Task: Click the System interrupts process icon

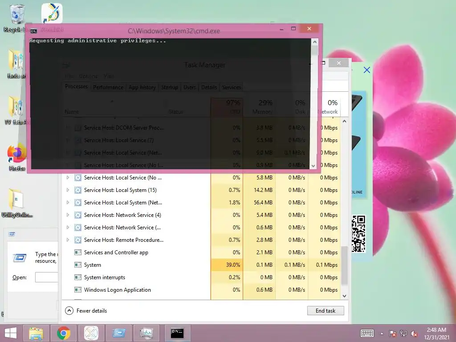Action: [x=77, y=277]
